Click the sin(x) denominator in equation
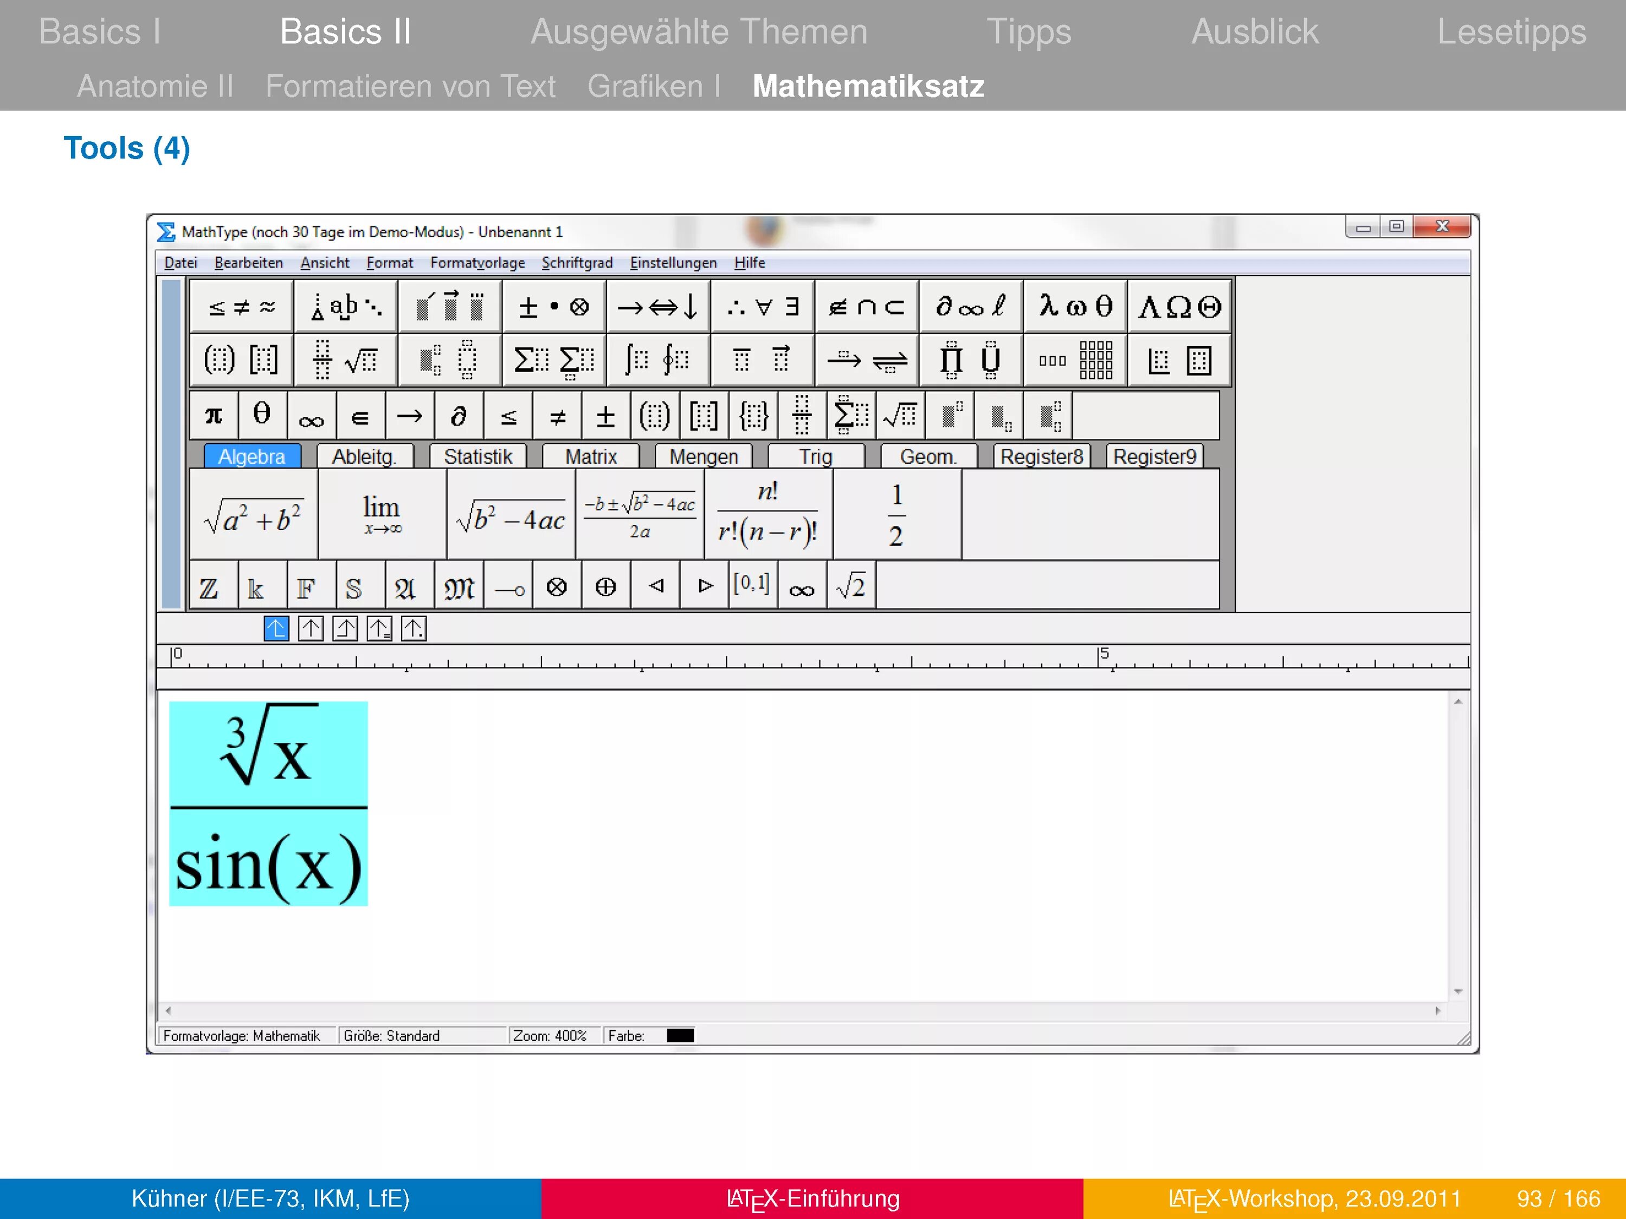The width and height of the screenshot is (1626, 1219). 268,866
